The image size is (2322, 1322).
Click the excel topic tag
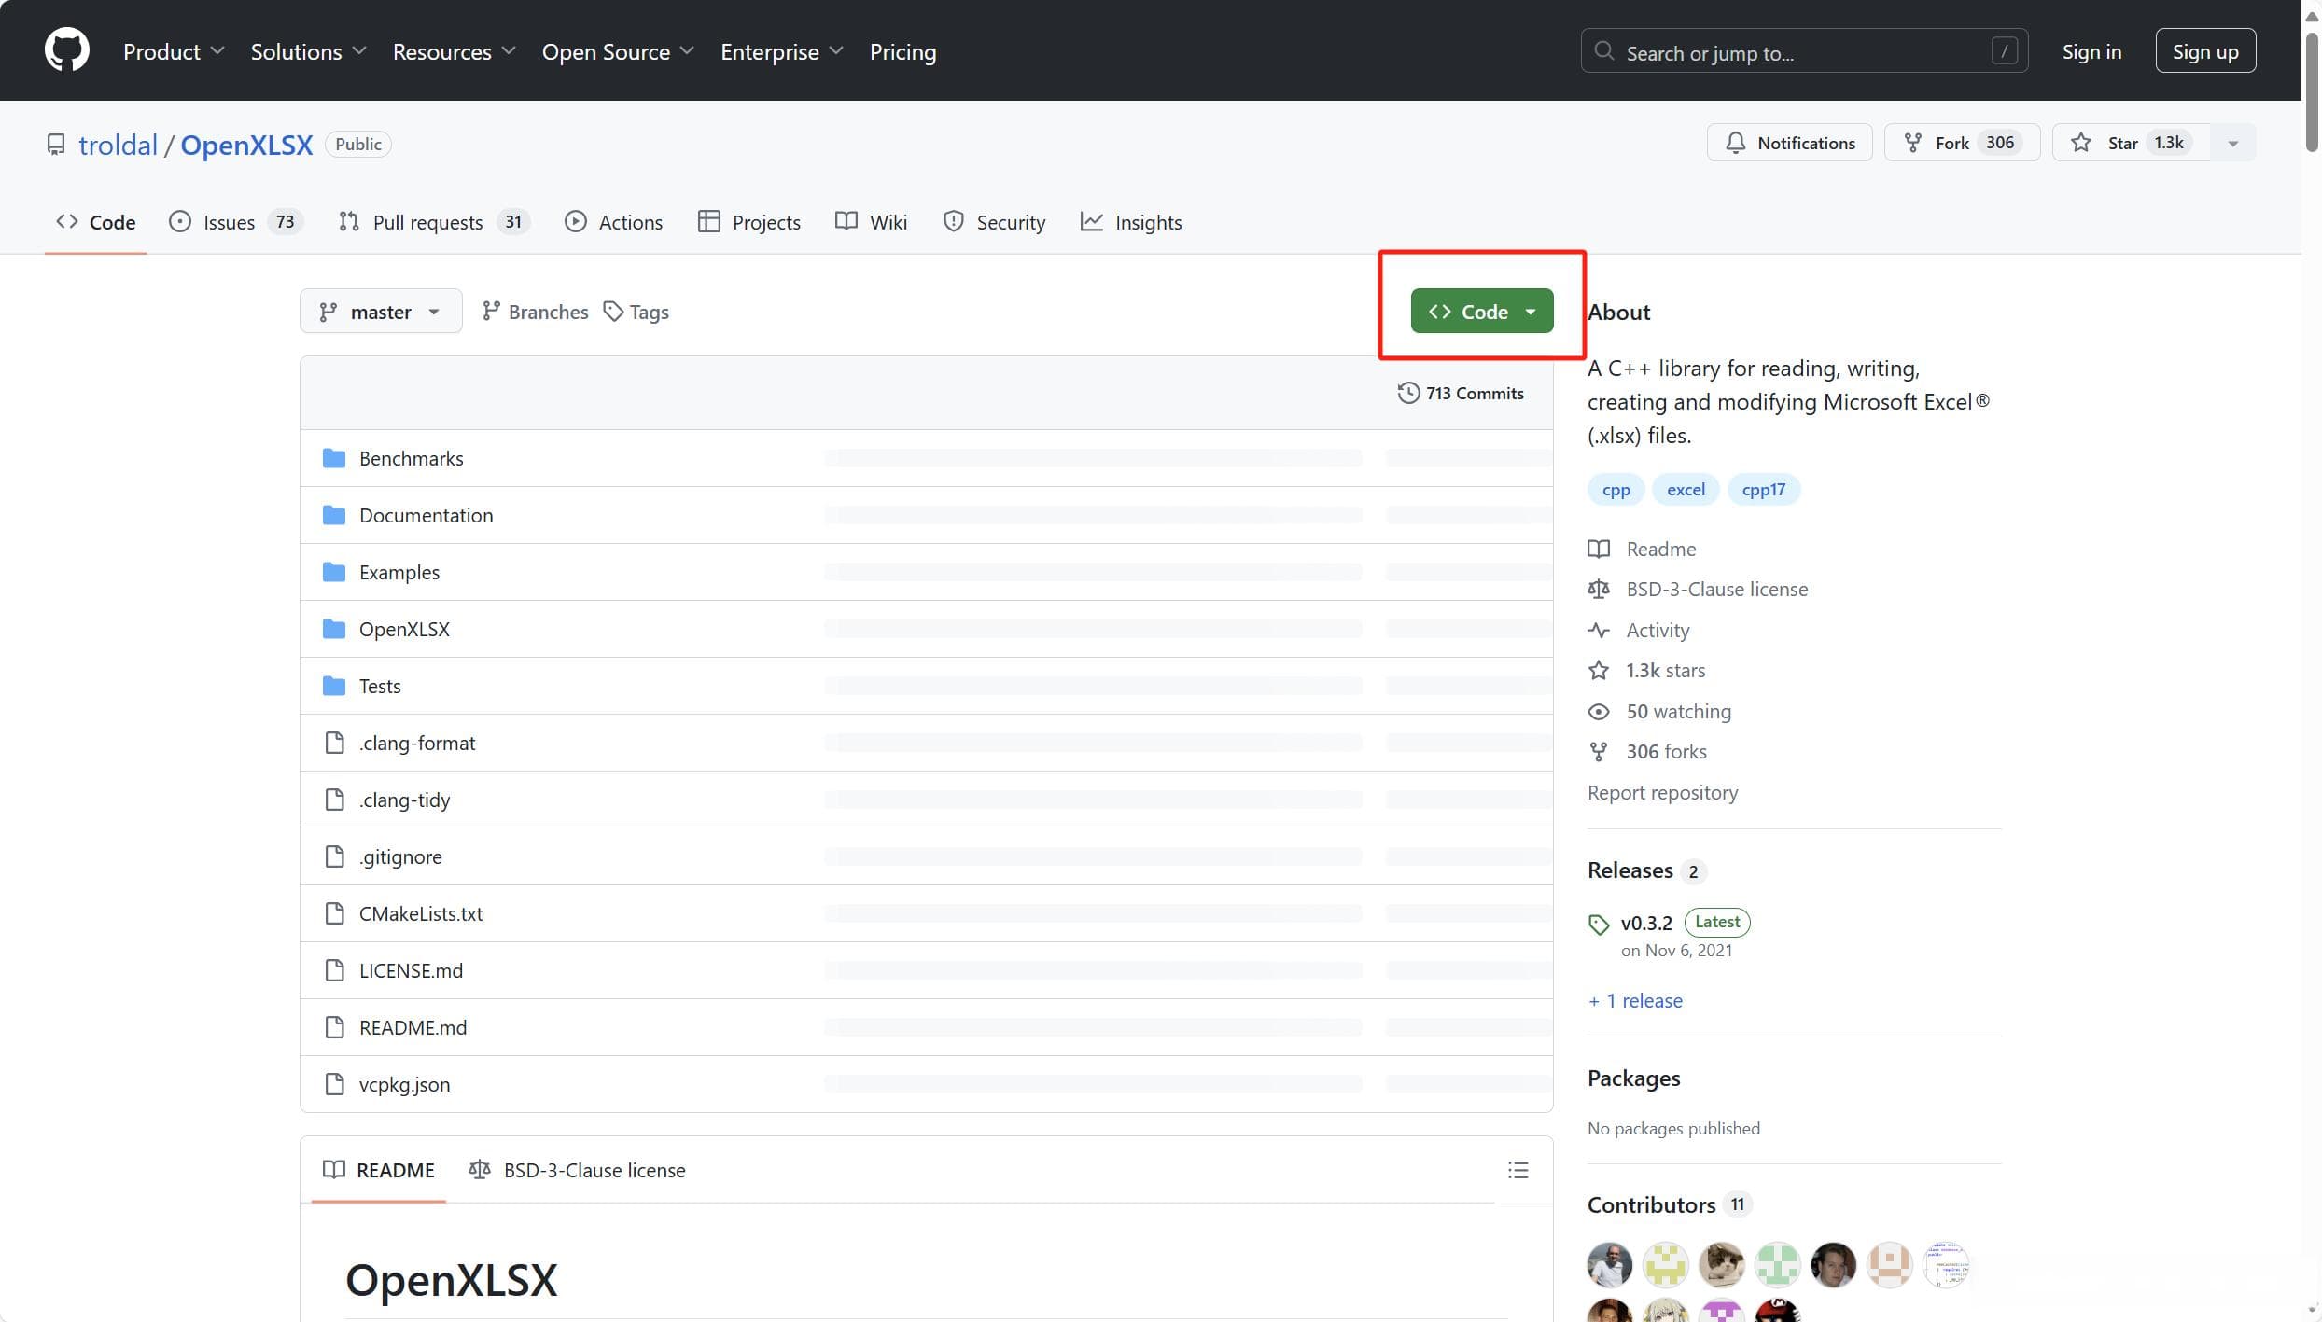click(1686, 490)
